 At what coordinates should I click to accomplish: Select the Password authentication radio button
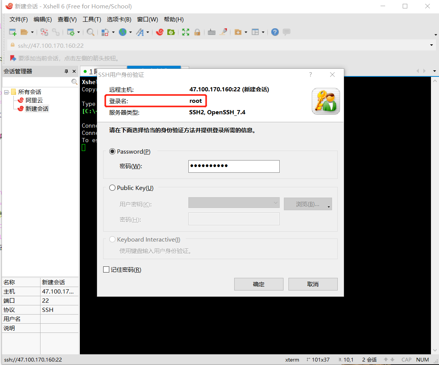click(112, 151)
